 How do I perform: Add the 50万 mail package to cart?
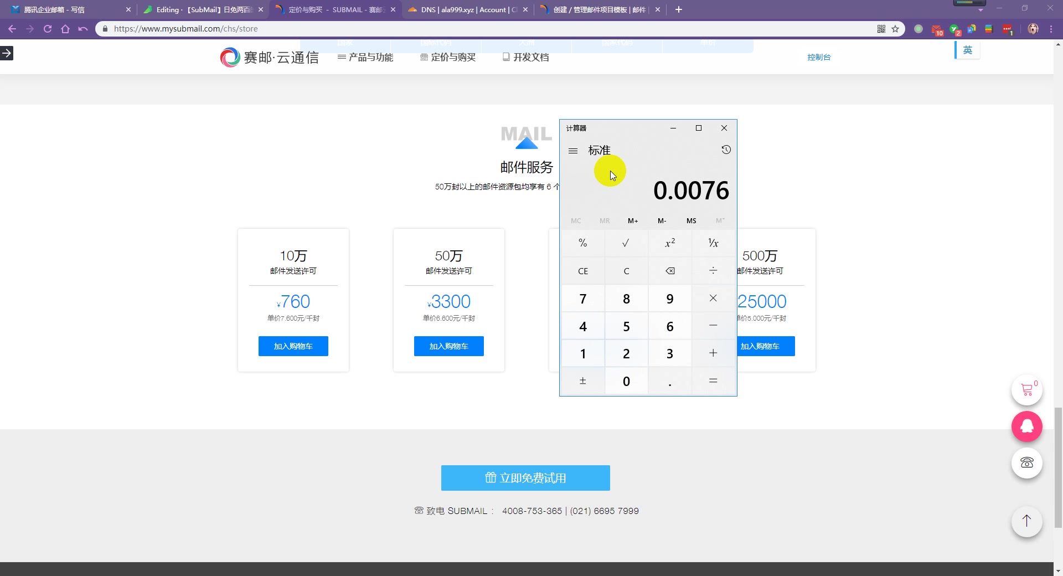tap(449, 346)
